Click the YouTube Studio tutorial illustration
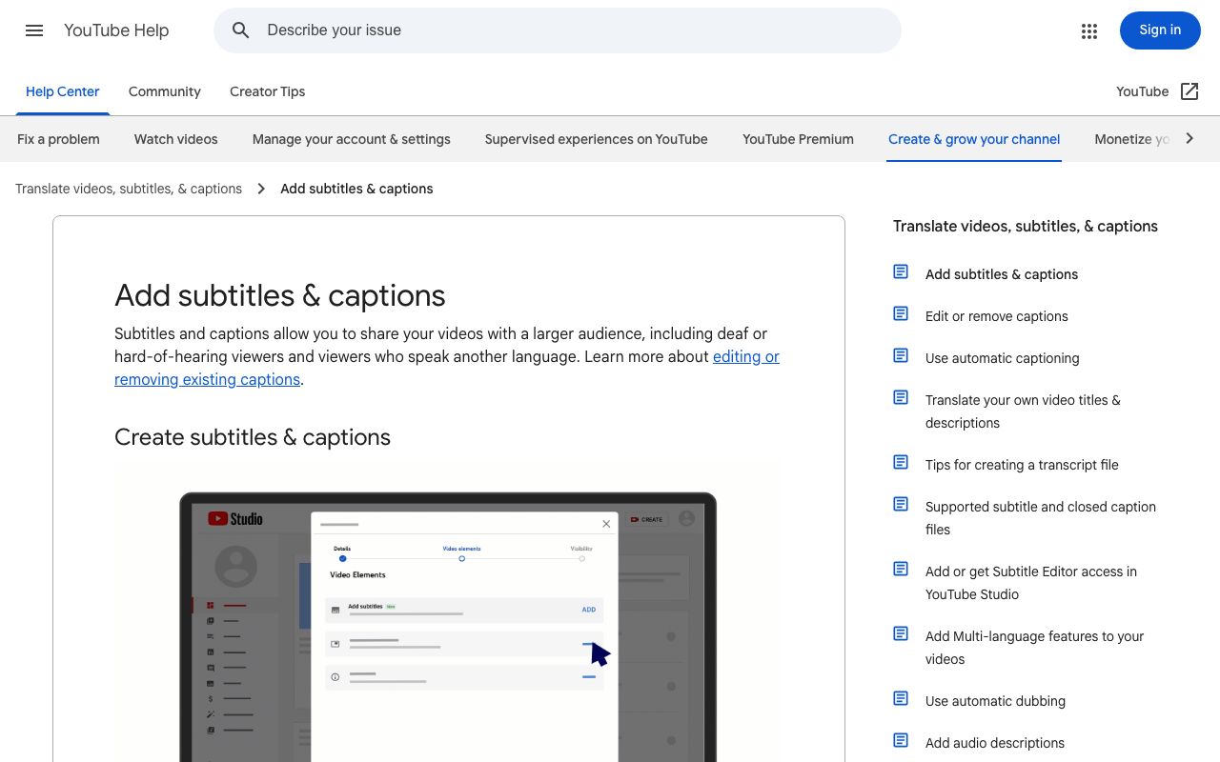This screenshot has width=1220, height=762. click(x=448, y=614)
